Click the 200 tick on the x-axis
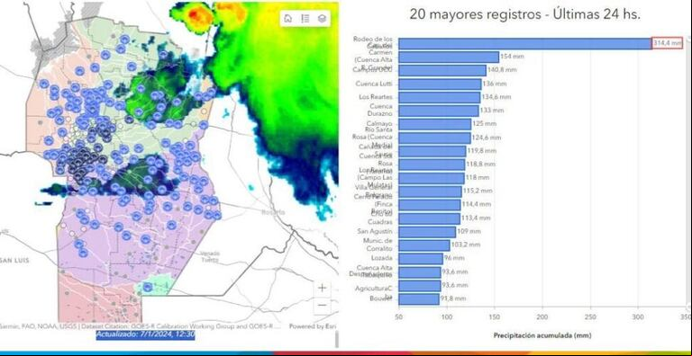This screenshot has height=356, width=692. coord(542,317)
